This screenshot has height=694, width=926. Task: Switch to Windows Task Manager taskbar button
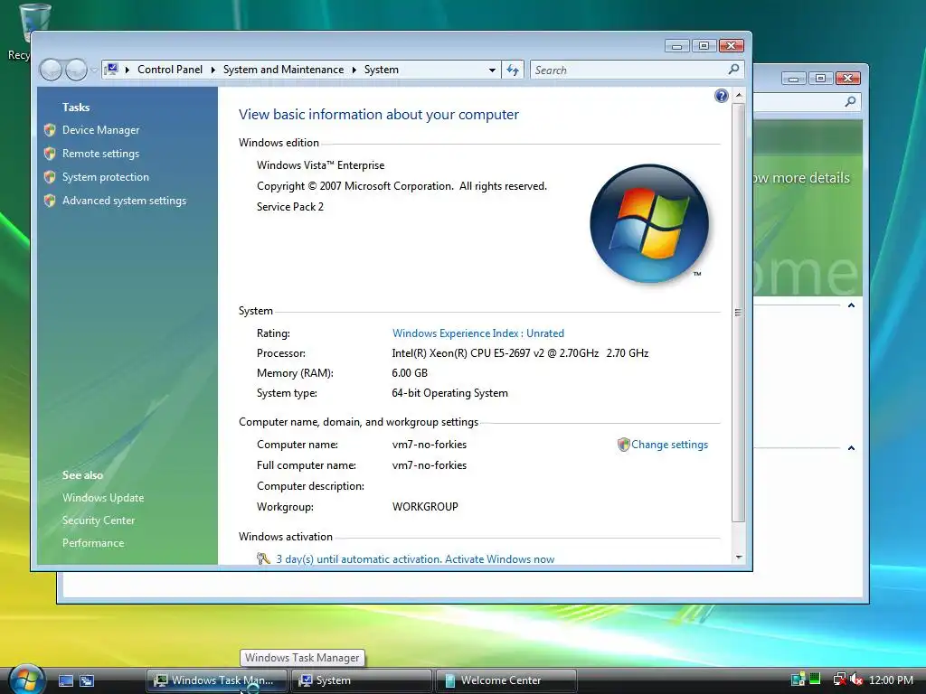click(x=217, y=680)
